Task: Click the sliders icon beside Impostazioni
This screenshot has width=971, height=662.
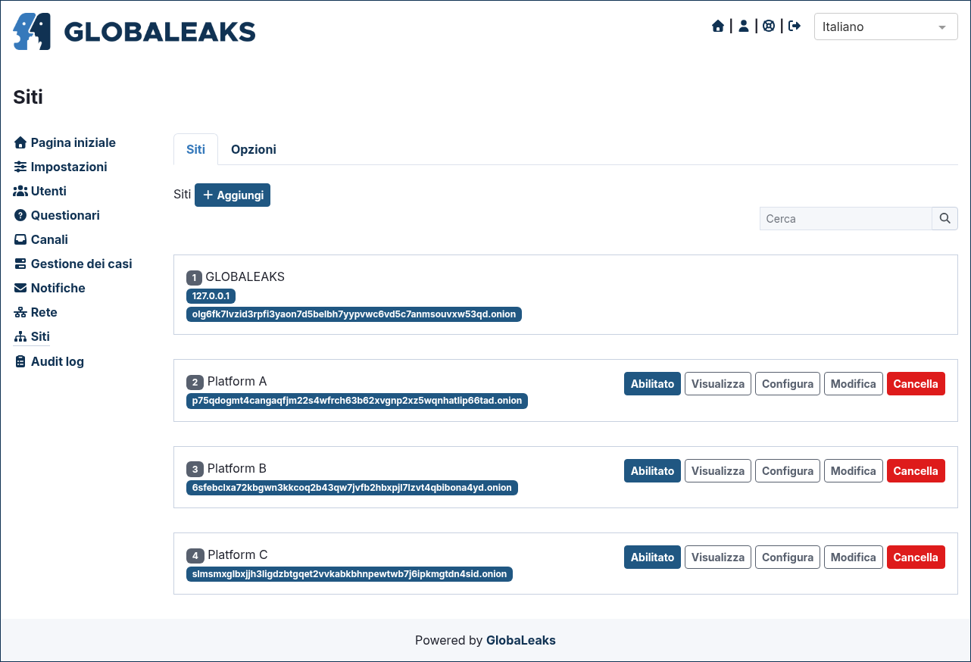Action: 20,167
